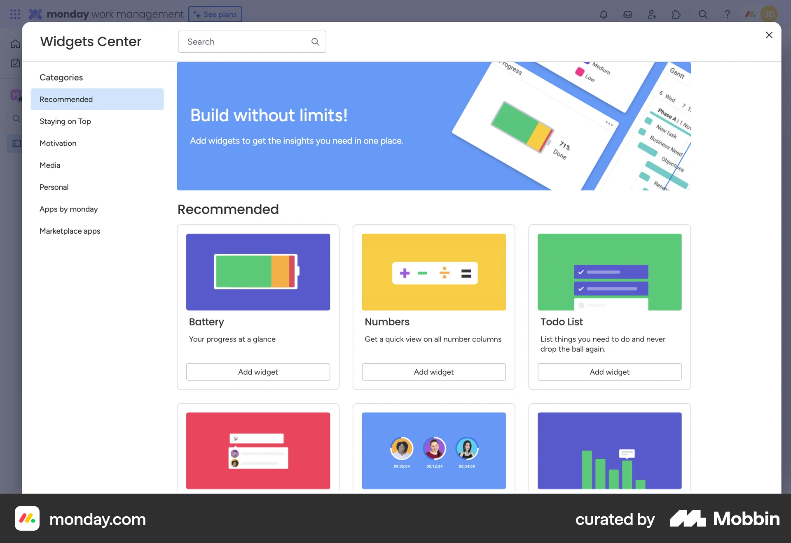The height and width of the screenshot is (543, 791).
Task: Switch to Apps by monday category
Action: pyautogui.click(x=69, y=209)
